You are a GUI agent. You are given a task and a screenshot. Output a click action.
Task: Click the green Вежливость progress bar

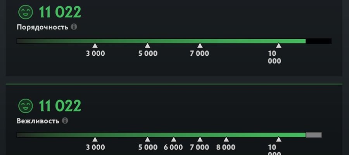coord(161,135)
